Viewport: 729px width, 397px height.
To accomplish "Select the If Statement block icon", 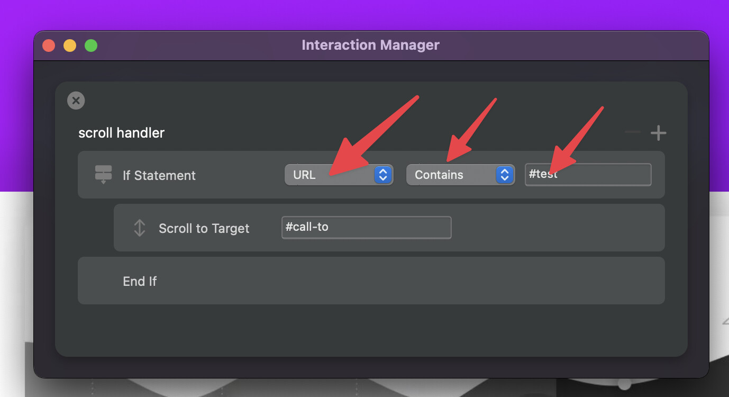I will click(x=103, y=174).
